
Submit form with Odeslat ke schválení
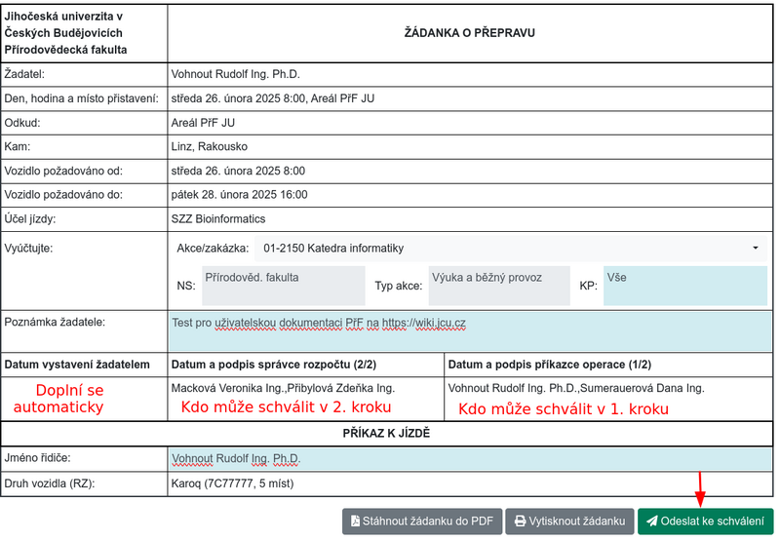(x=705, y=522)
